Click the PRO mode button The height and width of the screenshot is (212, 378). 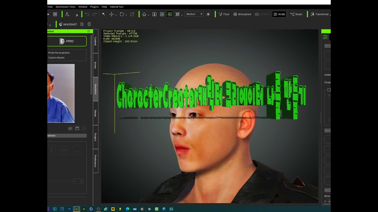(x=67, y=41)
